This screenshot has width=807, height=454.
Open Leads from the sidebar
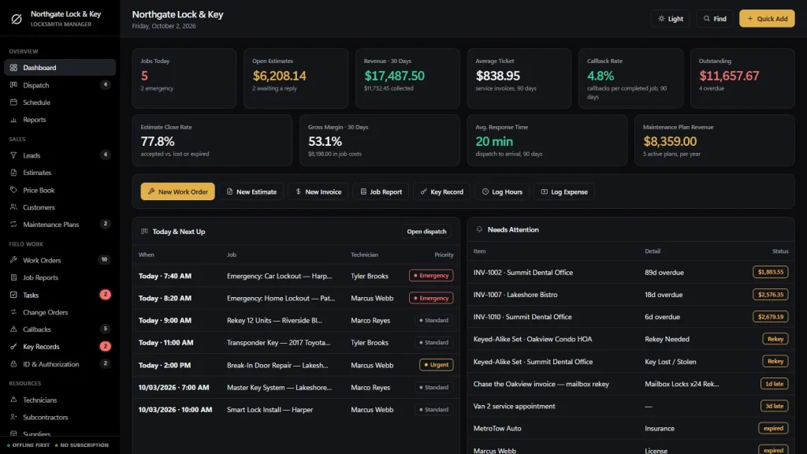(60, 155)
